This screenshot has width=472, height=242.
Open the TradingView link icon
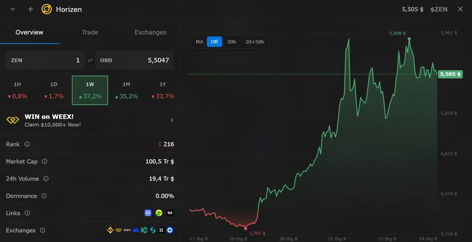click(x=170, y=213)
